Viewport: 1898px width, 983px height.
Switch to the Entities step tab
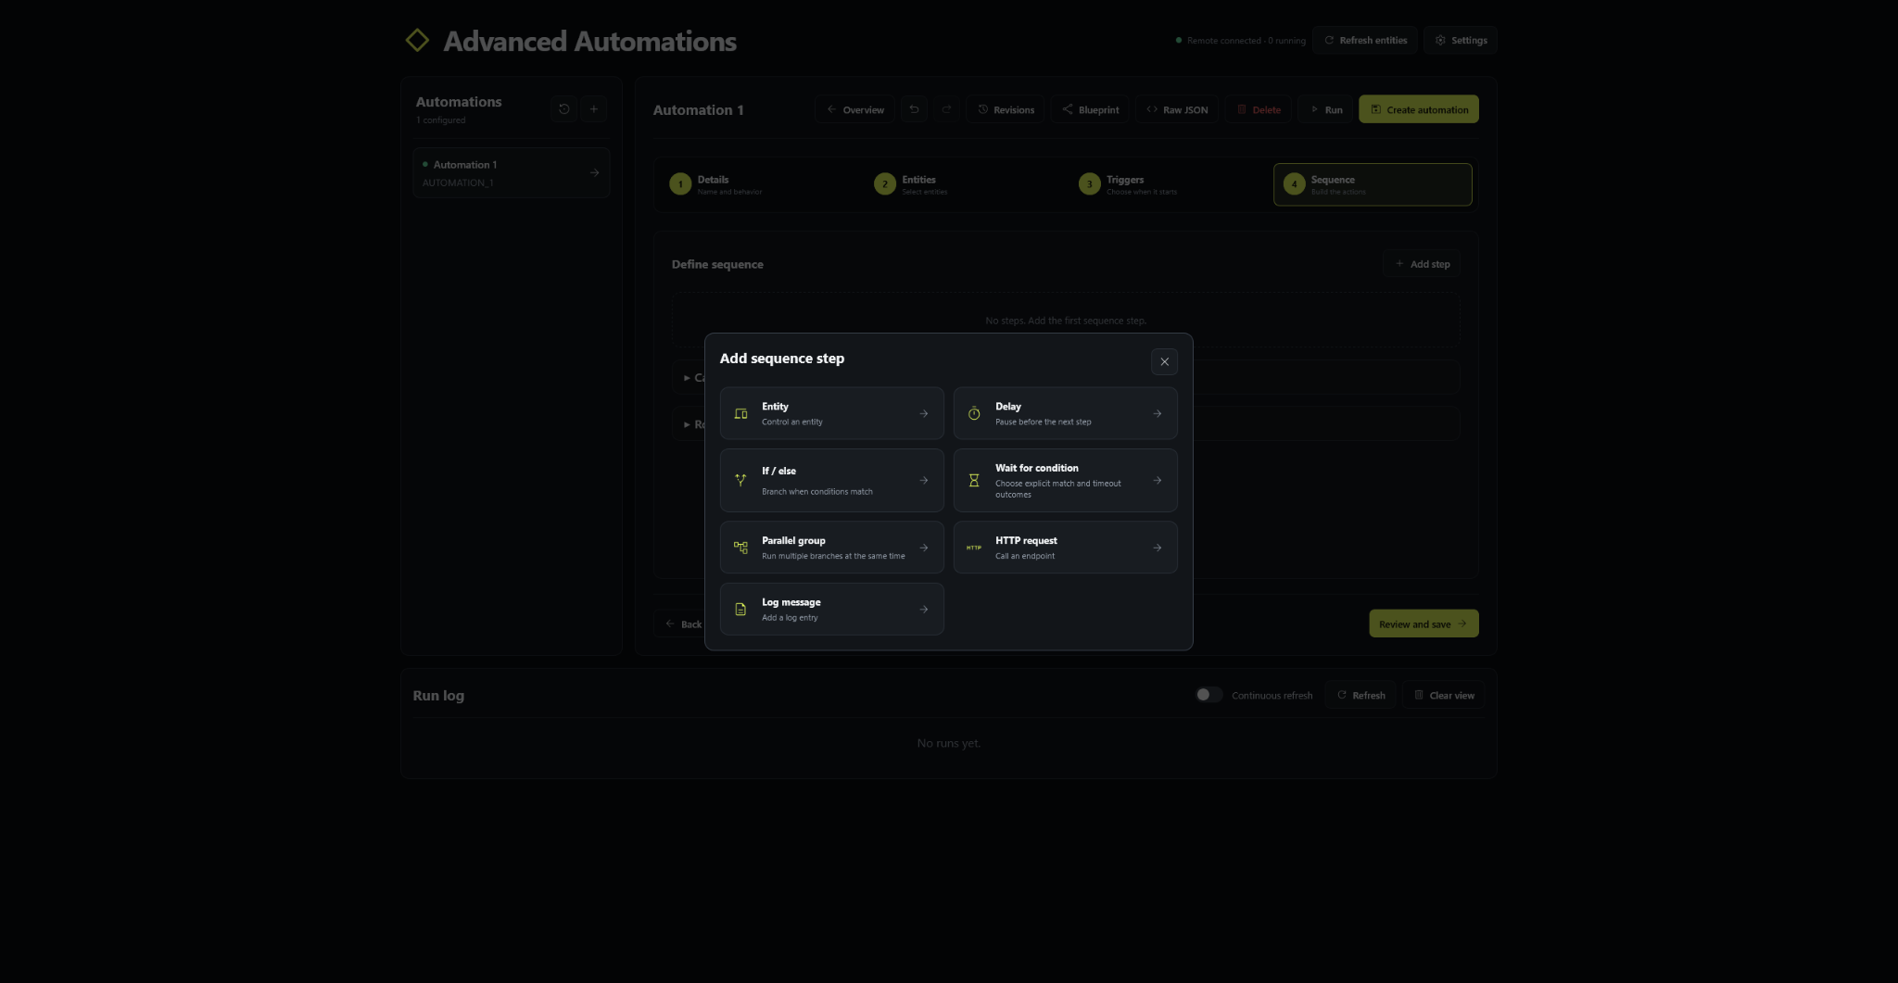964,184
